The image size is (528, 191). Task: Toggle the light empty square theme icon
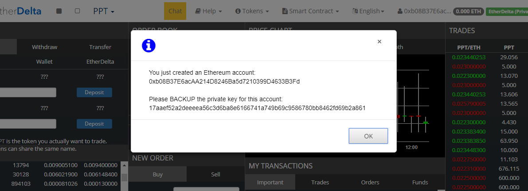[78, 11]
